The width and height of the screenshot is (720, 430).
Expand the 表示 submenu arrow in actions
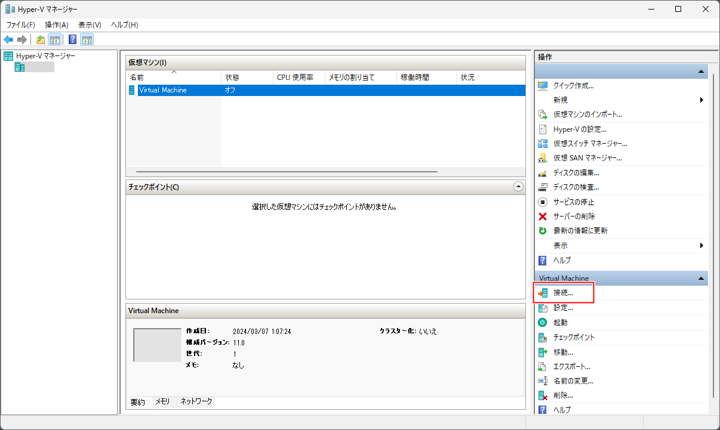click(x=701, y=246)
